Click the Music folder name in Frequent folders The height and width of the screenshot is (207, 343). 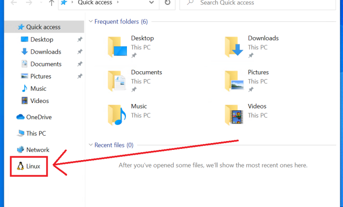pos(139,106)
